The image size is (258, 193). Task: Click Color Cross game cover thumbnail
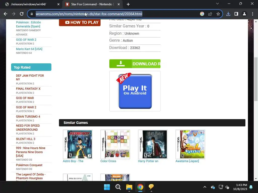click(x=115, y=144)
